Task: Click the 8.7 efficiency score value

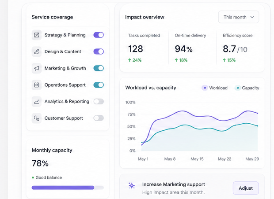Action: coord(229,49)
